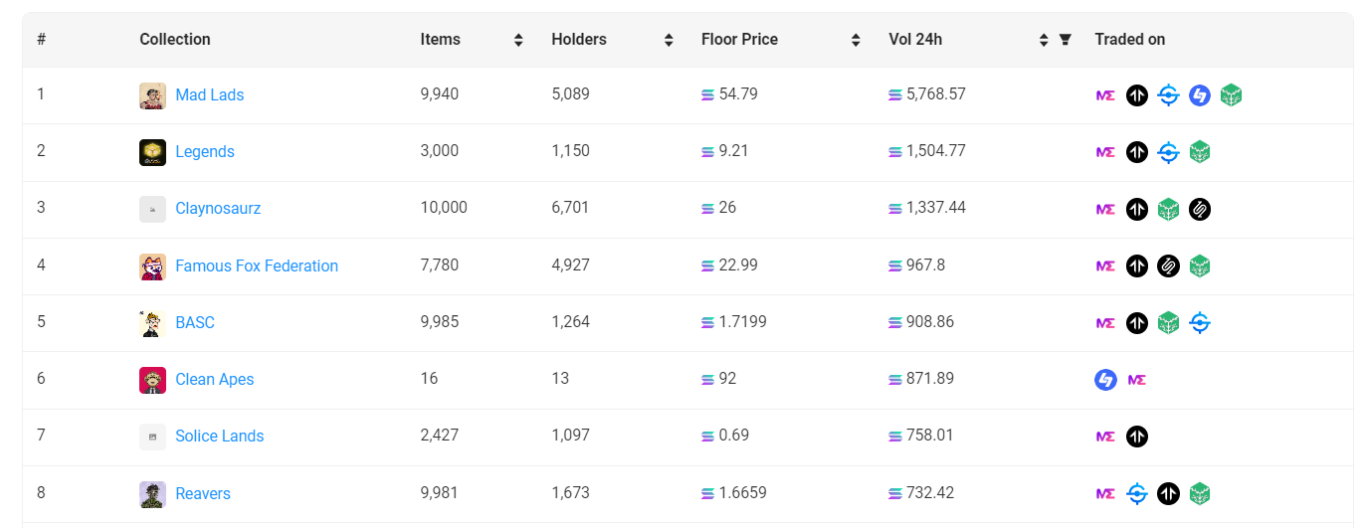Click the Mad Lads thumbnail image
Viewport: 1365px width, 528px height.
(152, 95)
